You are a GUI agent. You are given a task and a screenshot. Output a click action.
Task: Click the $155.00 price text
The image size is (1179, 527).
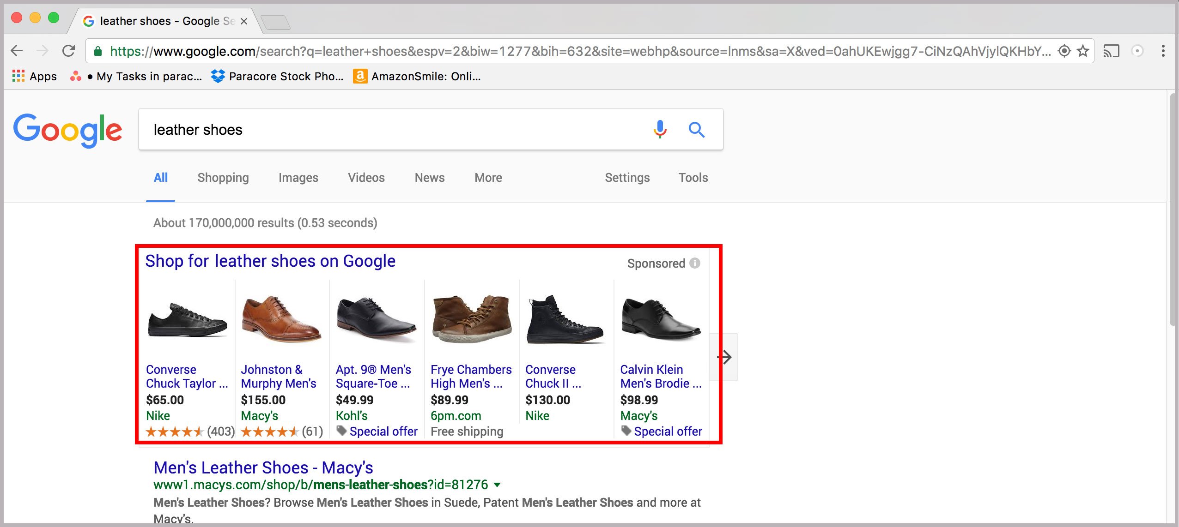263,400
